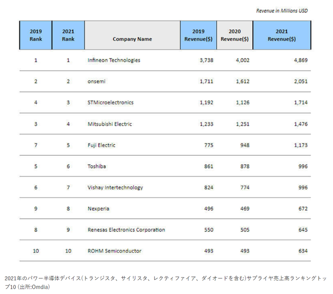Screen dimensions: 333x294
Task: Click Toshiba 2020 revenue 878
Action: [245, 166]
